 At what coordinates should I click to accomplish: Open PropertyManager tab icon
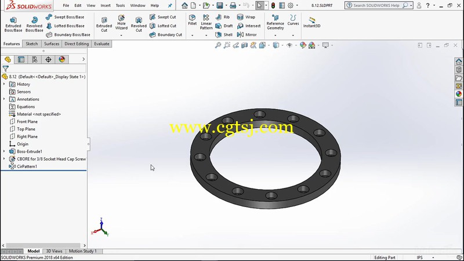(21, 60)
